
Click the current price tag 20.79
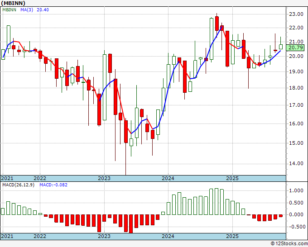coord(295,47)
